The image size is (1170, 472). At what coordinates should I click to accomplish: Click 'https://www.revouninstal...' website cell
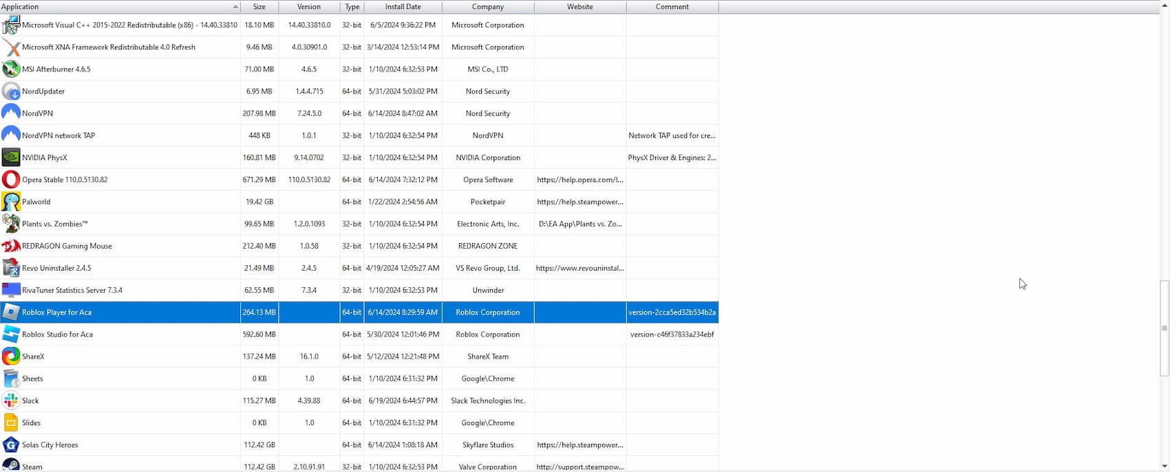(x=580, y=268)
